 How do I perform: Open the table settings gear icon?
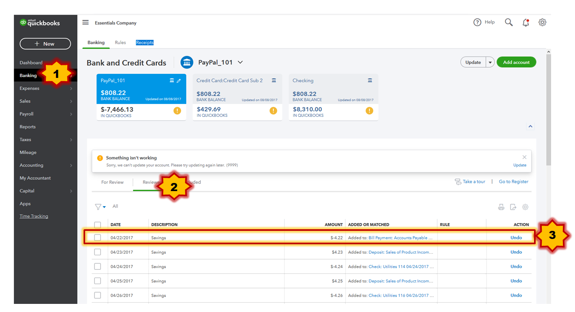[525, 207]
